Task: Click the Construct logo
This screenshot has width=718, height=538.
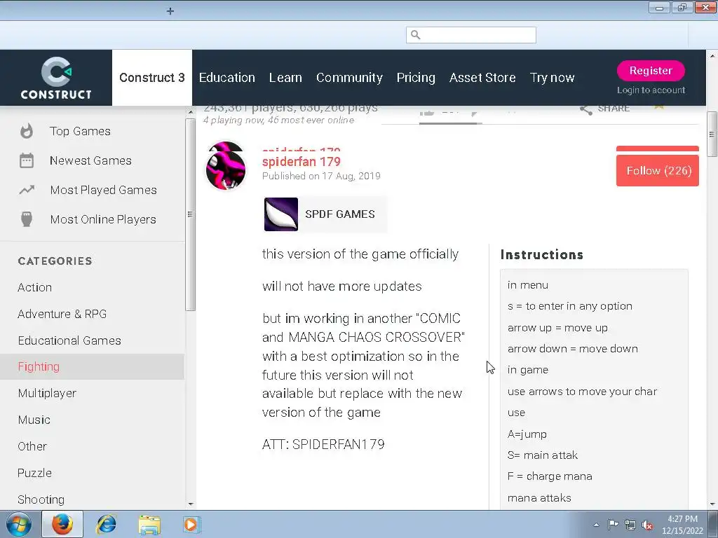Action: 56,78
